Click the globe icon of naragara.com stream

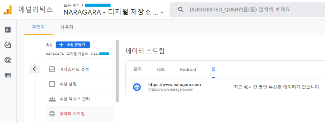pos(137,87)
